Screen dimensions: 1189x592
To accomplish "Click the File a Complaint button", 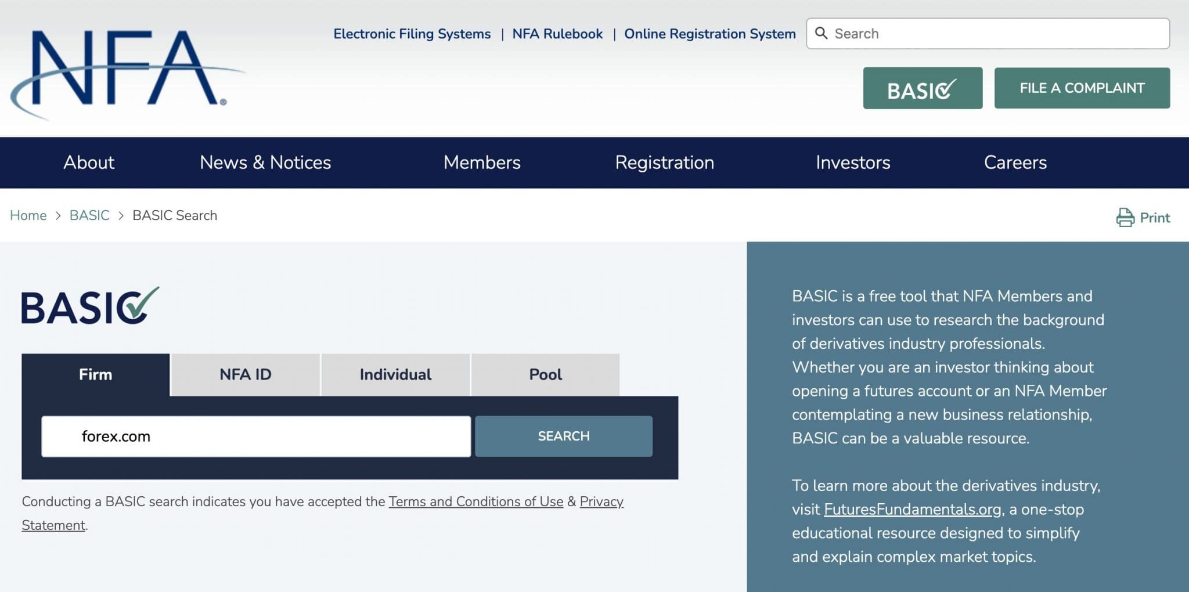I will point(1082,88).
